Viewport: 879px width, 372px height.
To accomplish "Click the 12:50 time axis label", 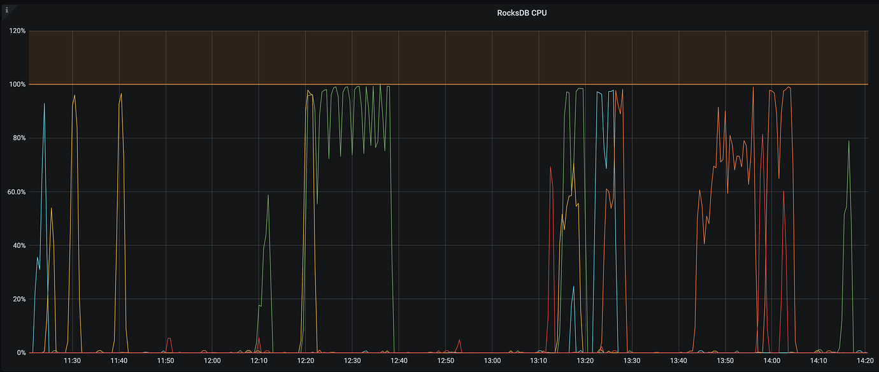I will 445,361.
